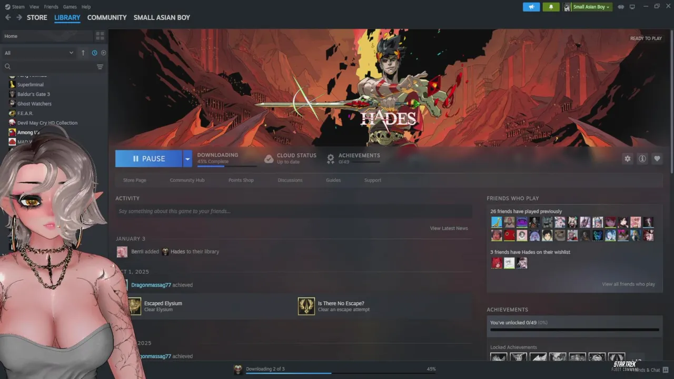Click View all friends who play
Screen dimensions: 674x379
[629, 284]
